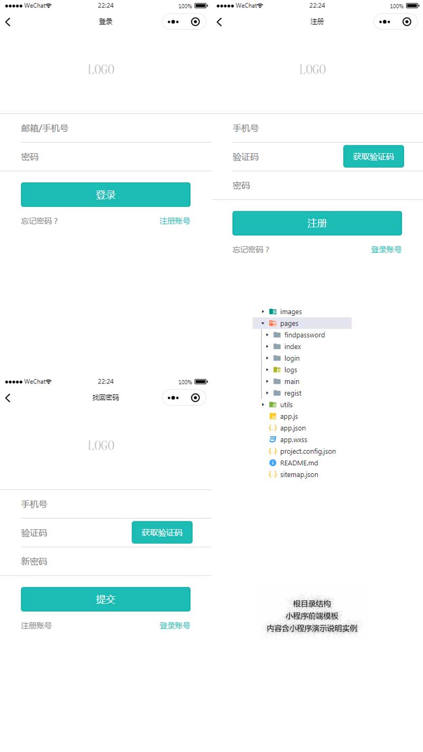The width and height of the screenshot is (423, 752).
Task: Click 获取验证码 on the 注册 screen
Action: point(374,157)
